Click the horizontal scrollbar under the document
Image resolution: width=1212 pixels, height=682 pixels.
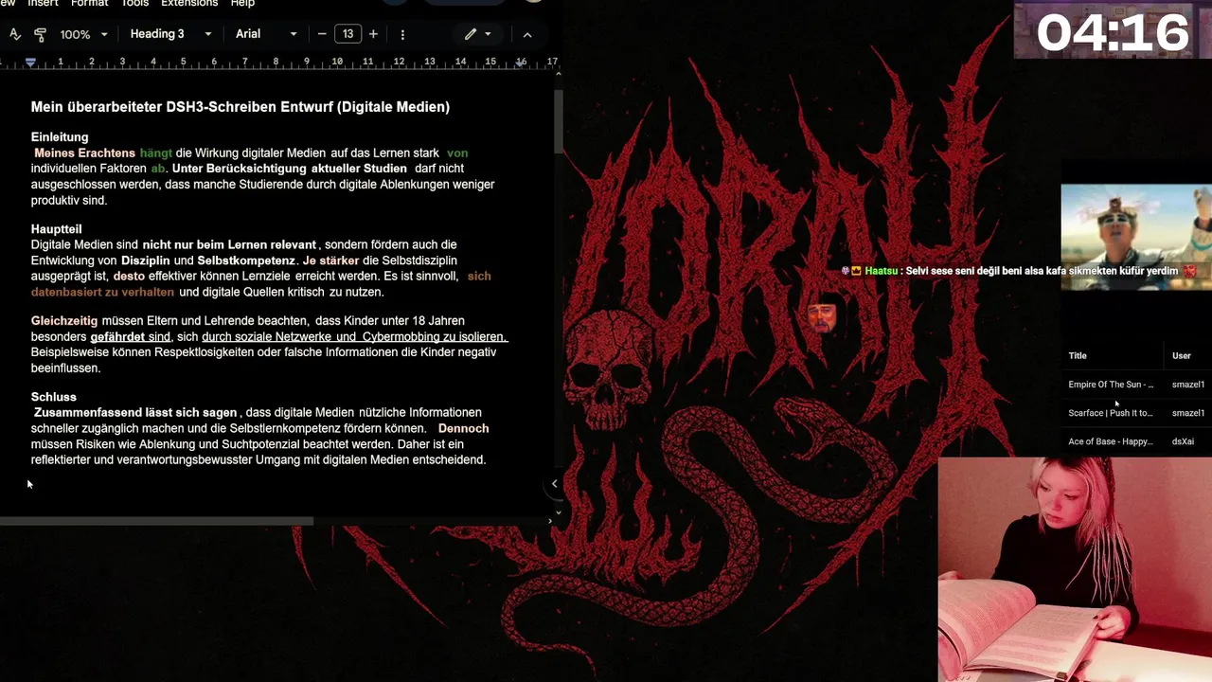(156, 521)
